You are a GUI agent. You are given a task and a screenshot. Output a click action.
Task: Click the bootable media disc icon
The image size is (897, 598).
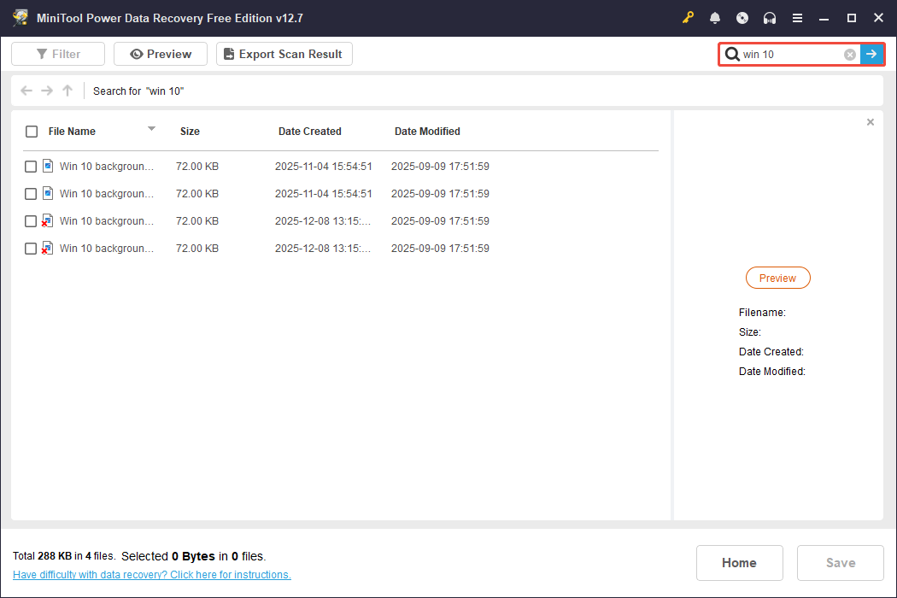(x=742, y=17)
